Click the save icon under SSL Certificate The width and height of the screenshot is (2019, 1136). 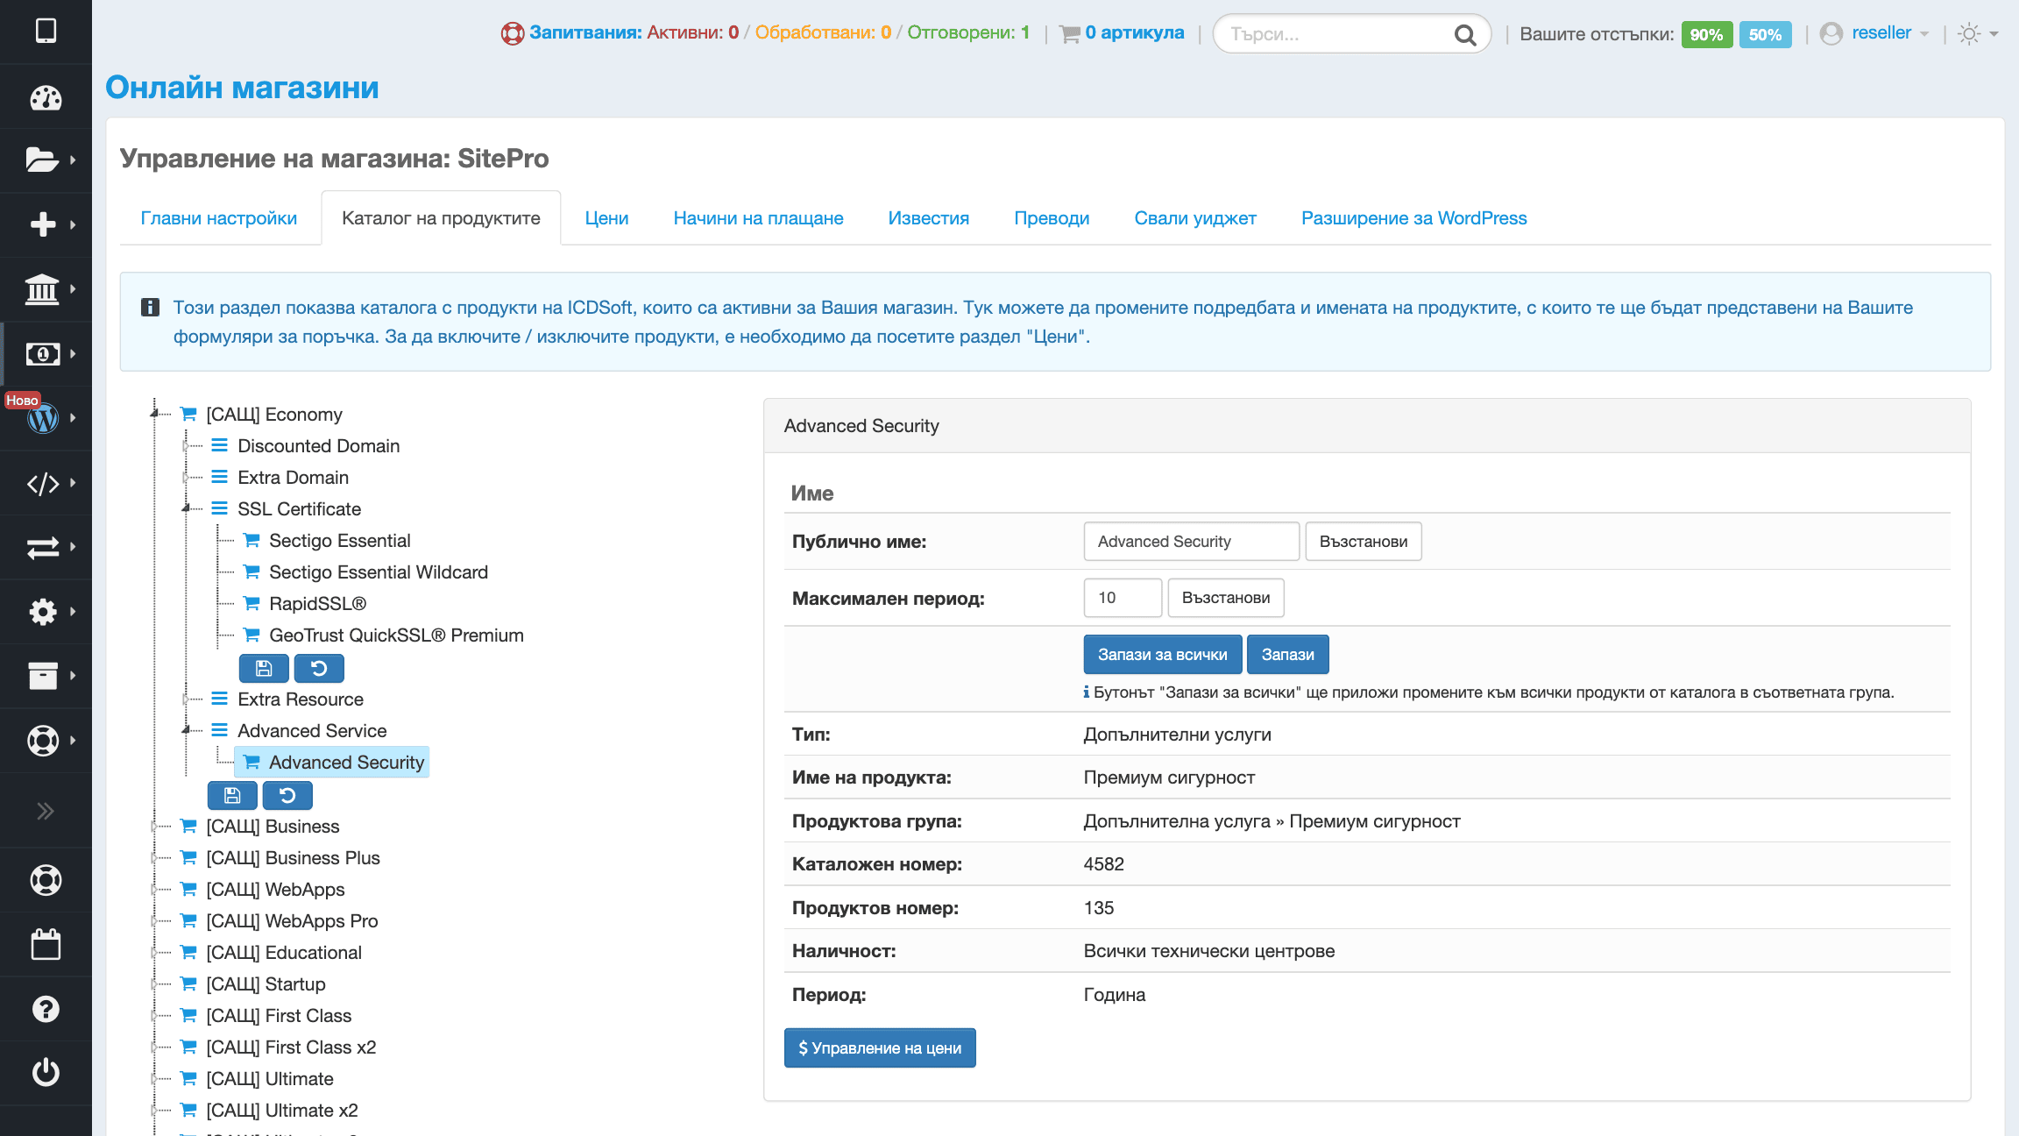pyautogui.click(x=263, y=668)
